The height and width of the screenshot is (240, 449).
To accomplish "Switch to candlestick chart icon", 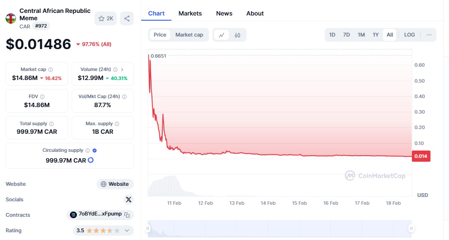I will pos(237,35).
